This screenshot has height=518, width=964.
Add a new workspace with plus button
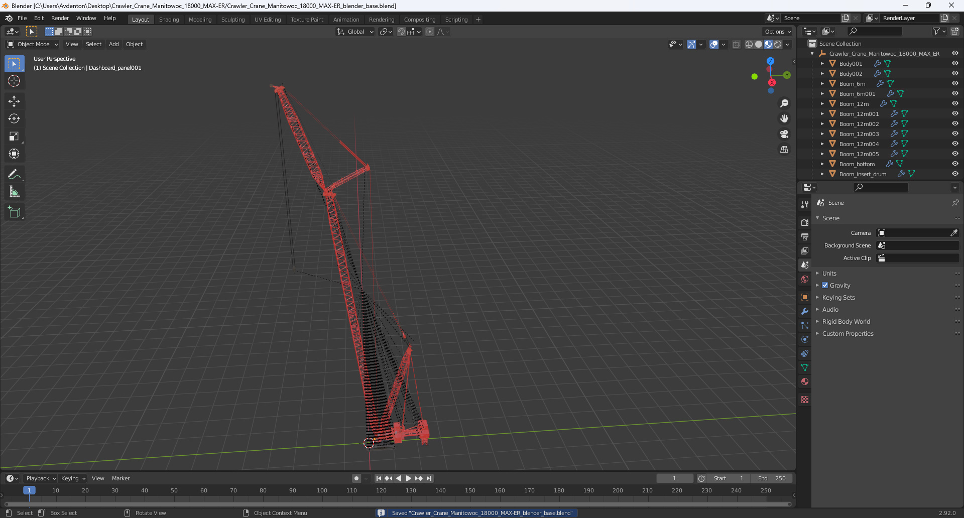pyautogui.click(x=478, y=20)
